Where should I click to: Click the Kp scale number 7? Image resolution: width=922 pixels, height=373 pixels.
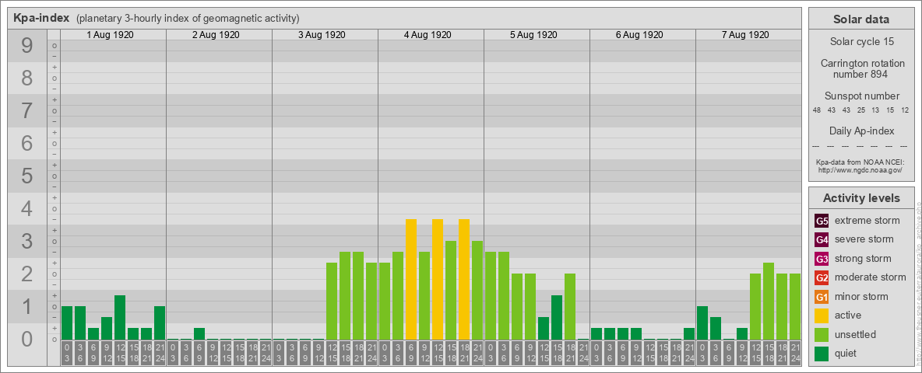click(26, 110)
